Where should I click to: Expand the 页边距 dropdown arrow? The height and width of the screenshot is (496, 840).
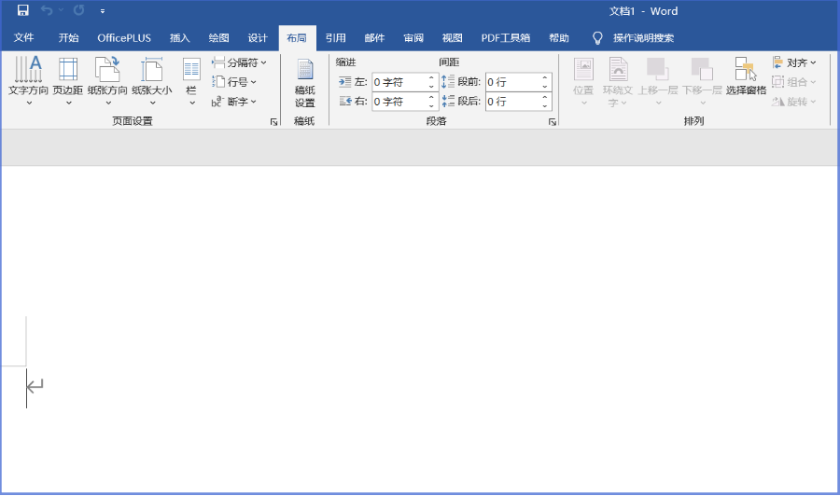pos(68,103)
